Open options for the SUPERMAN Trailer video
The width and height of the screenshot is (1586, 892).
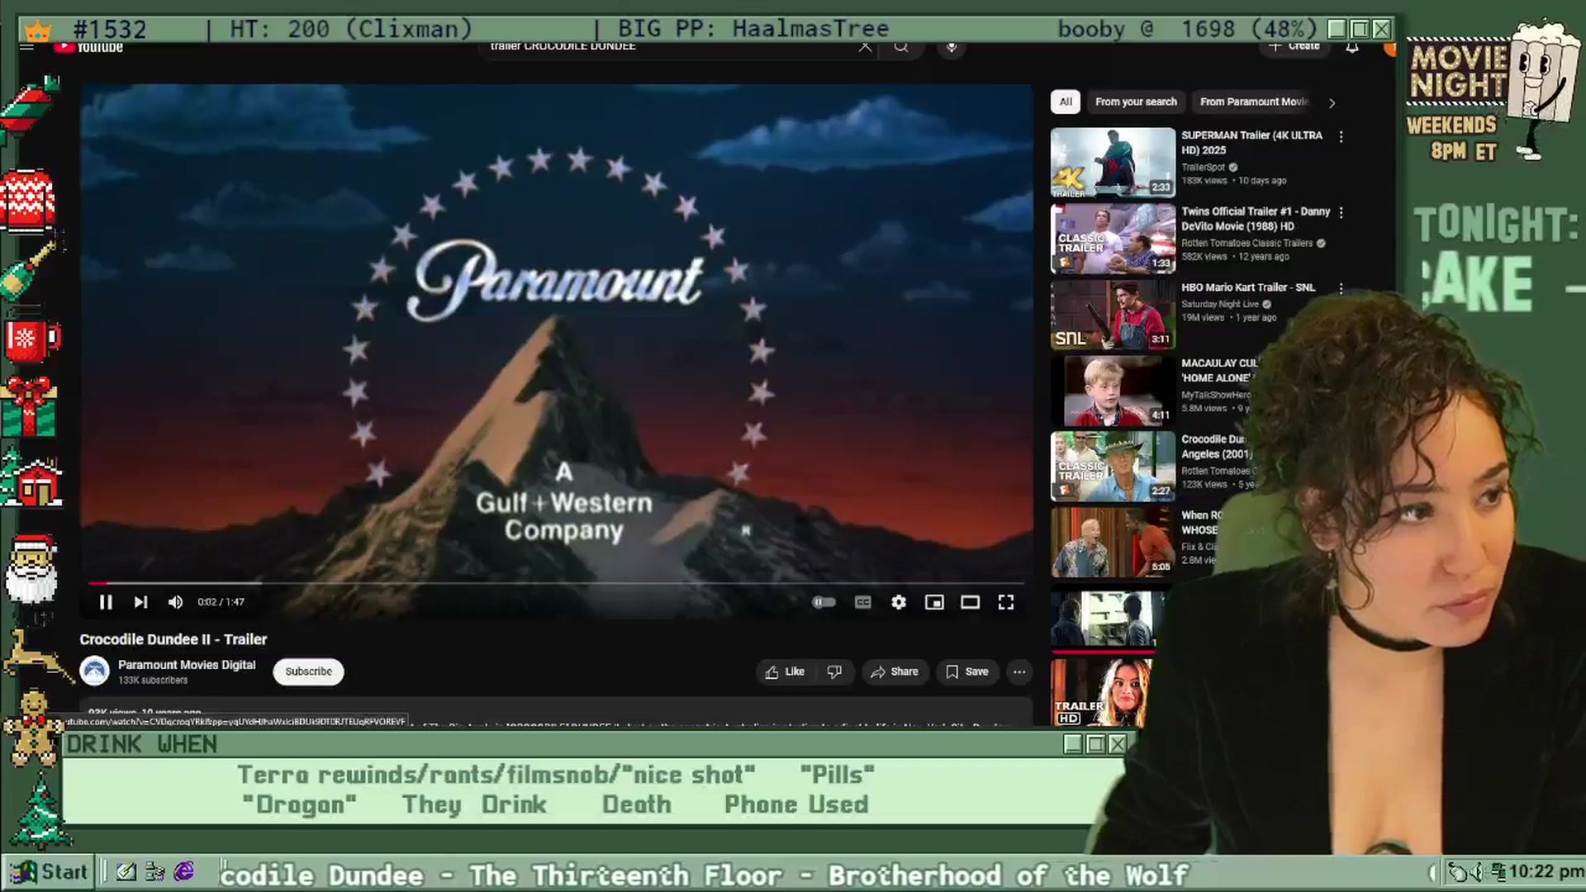pos(1341,137)
